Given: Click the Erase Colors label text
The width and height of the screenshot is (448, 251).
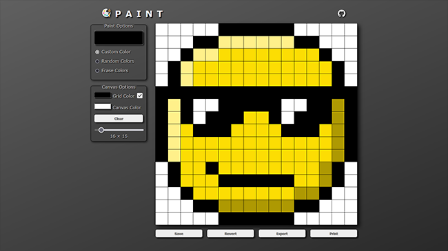Looking at the screenshot, I should 114,71.
